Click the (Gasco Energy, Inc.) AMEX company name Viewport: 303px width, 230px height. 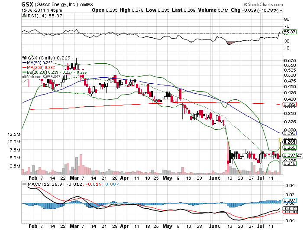point(64,4)
